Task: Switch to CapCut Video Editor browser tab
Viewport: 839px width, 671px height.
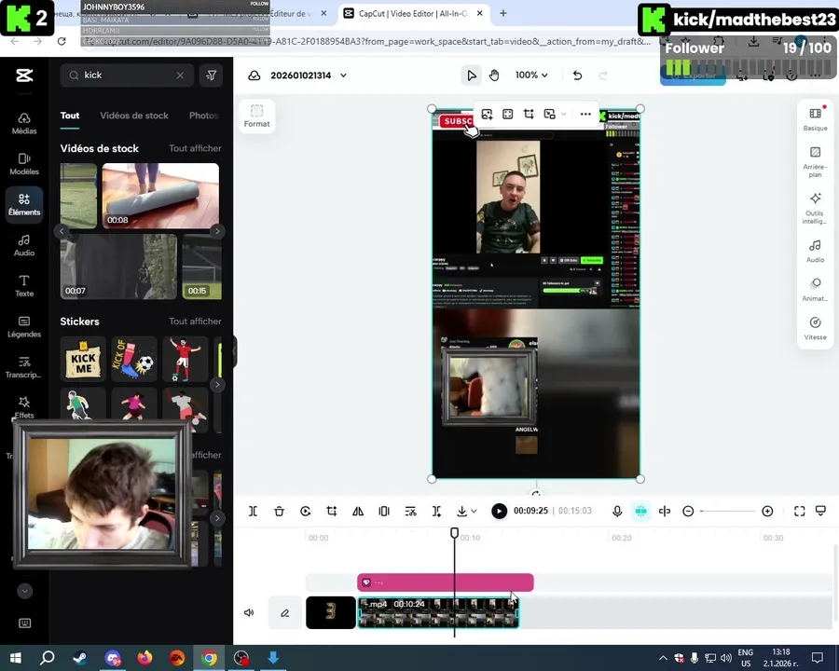Action: click(x=412, y=13)
